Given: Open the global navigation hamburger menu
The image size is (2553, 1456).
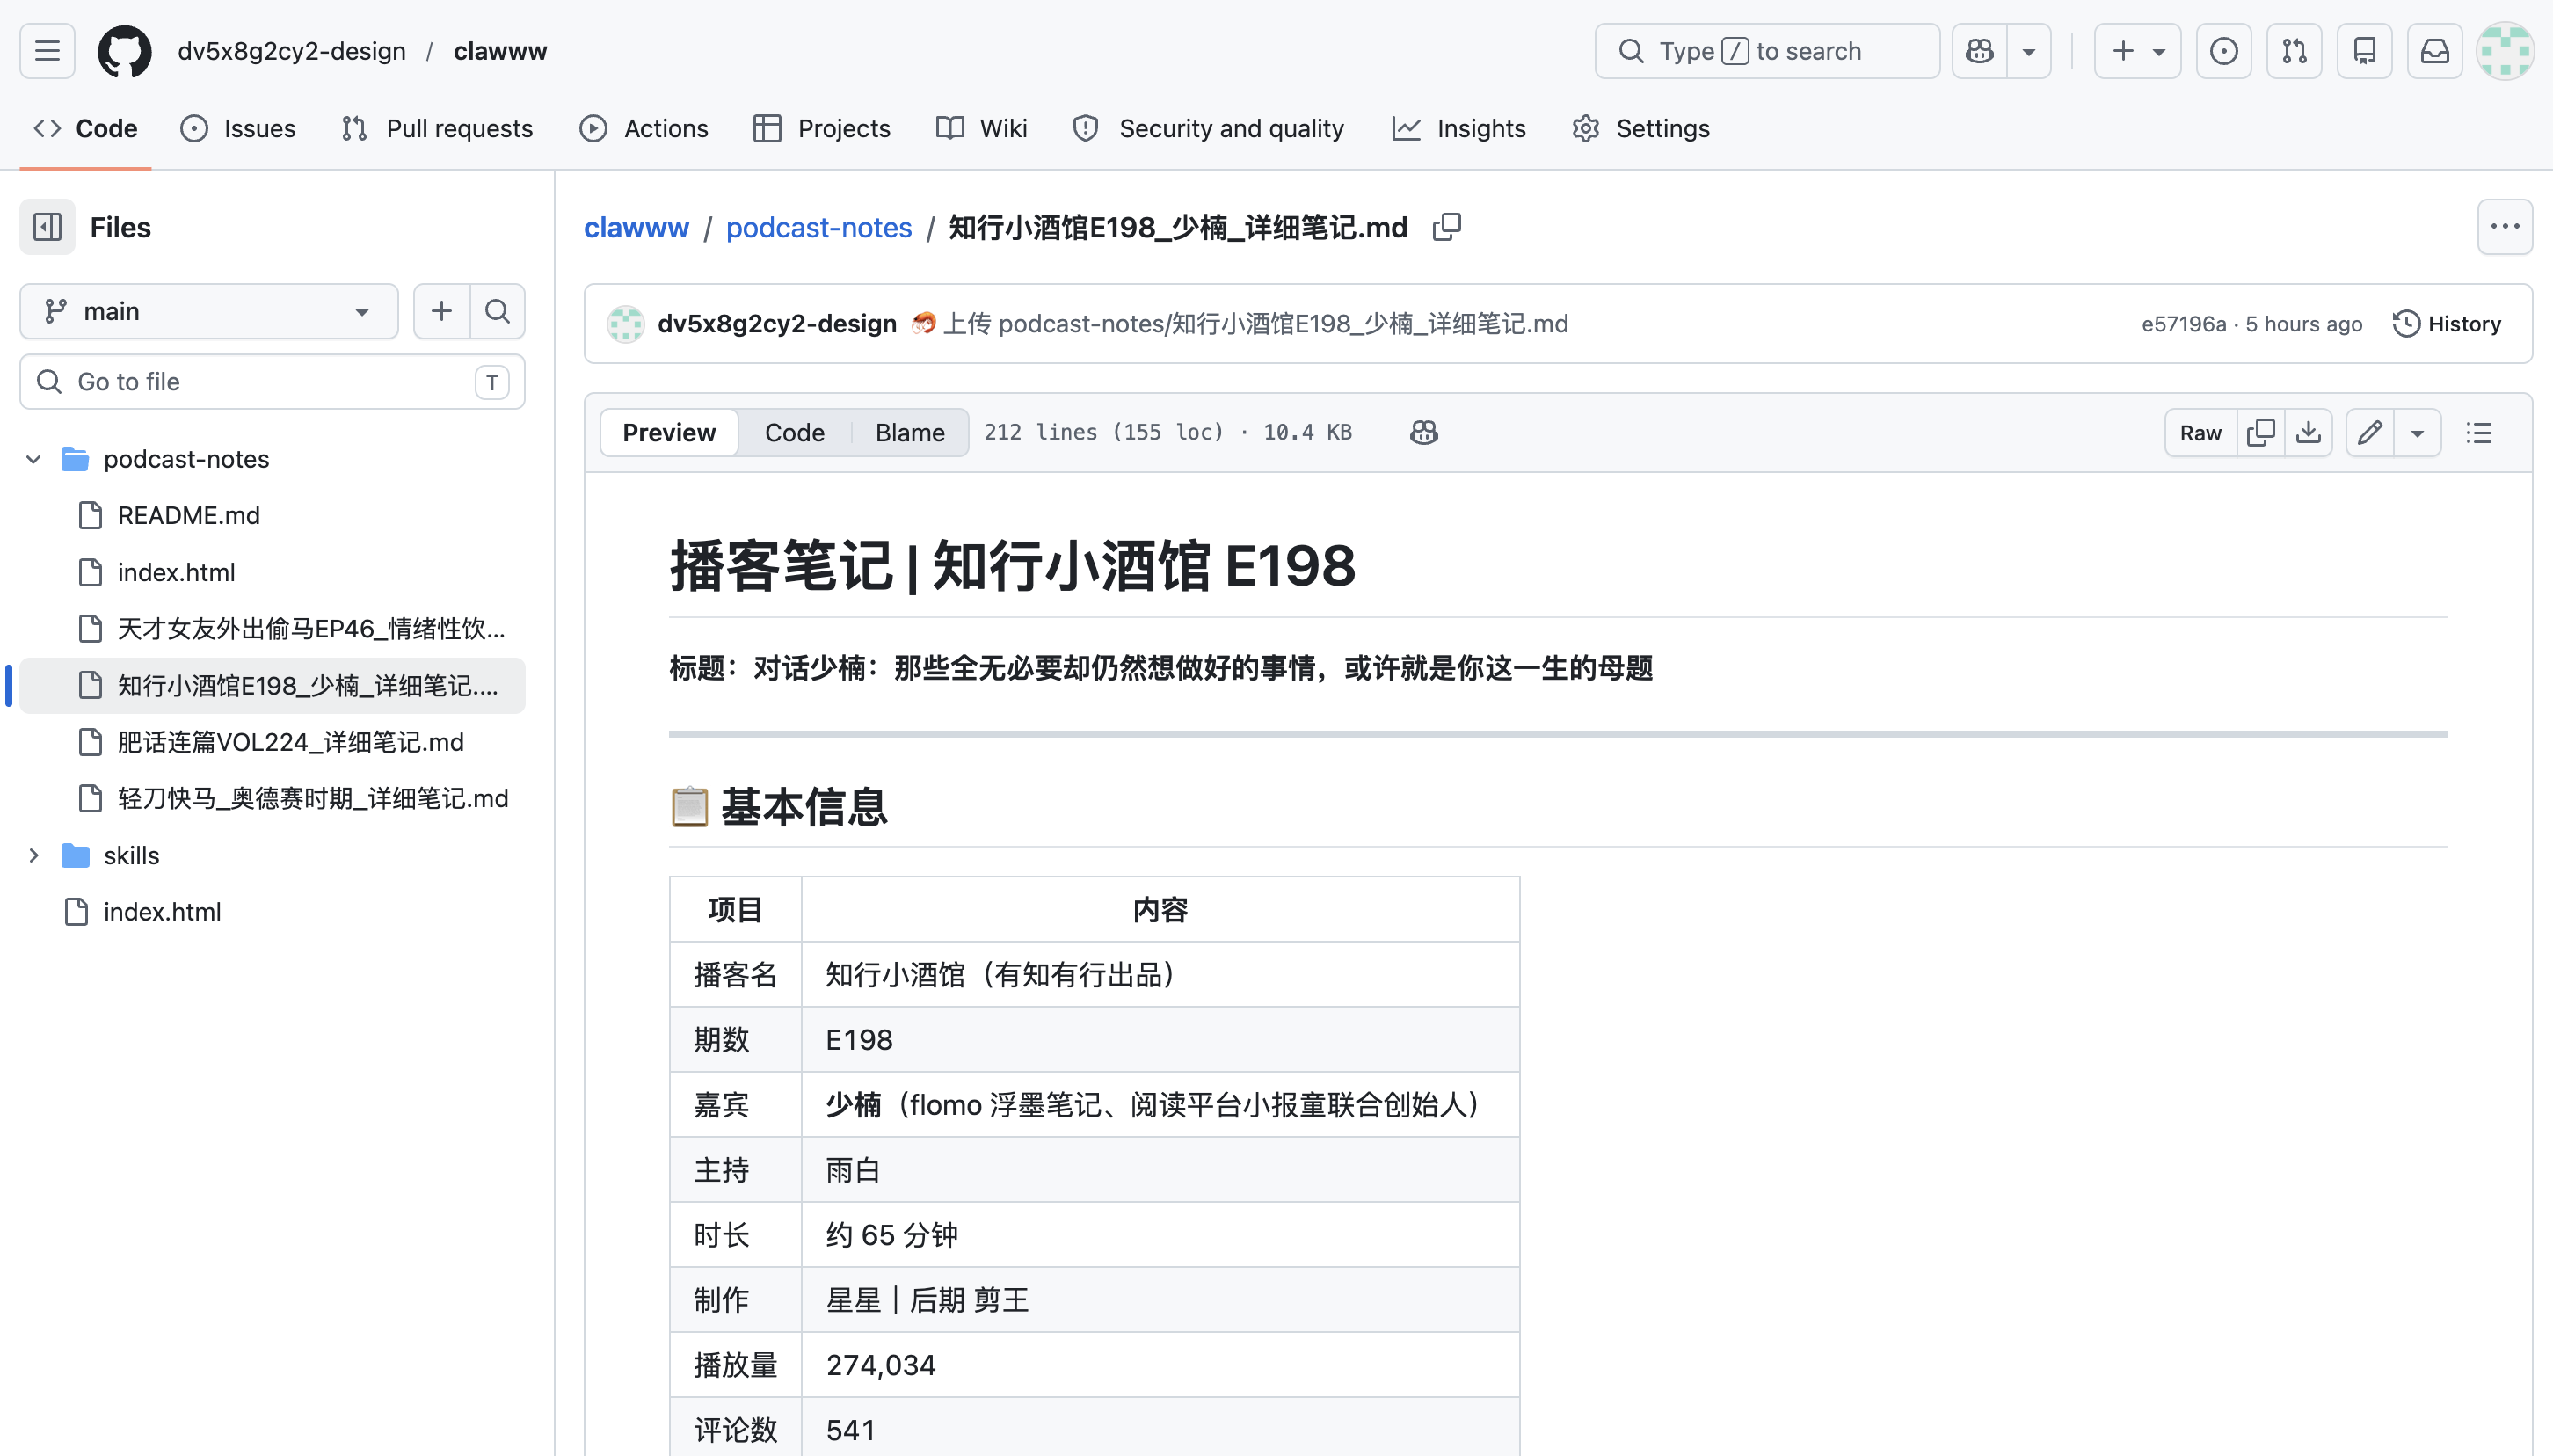Looking at the screenshot, I should [x=47, y=51].
